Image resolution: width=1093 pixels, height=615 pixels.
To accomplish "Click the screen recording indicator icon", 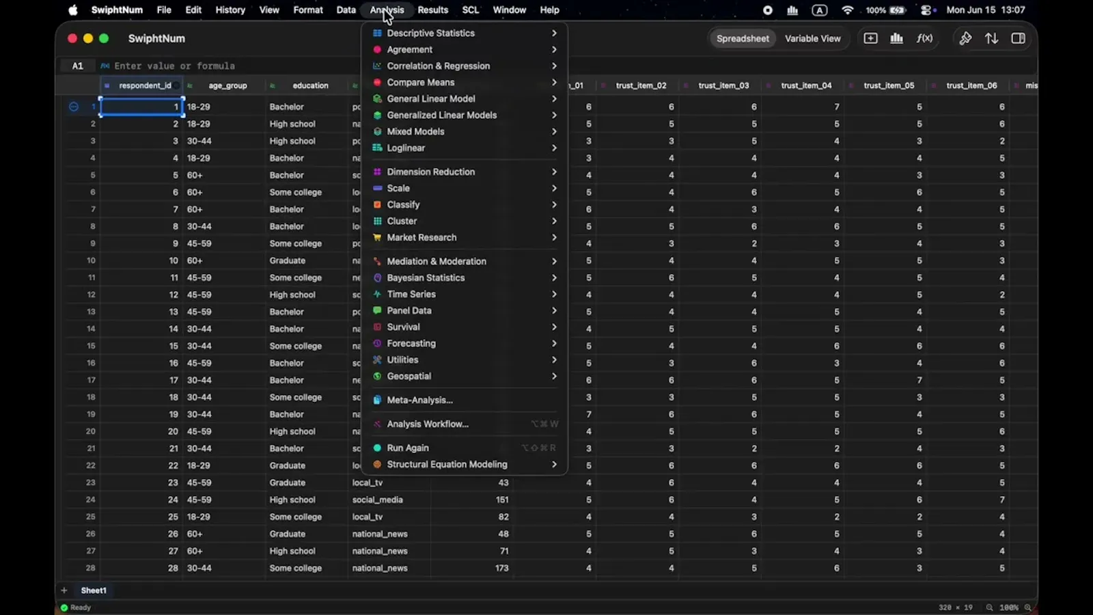I will tap(768, 10).
